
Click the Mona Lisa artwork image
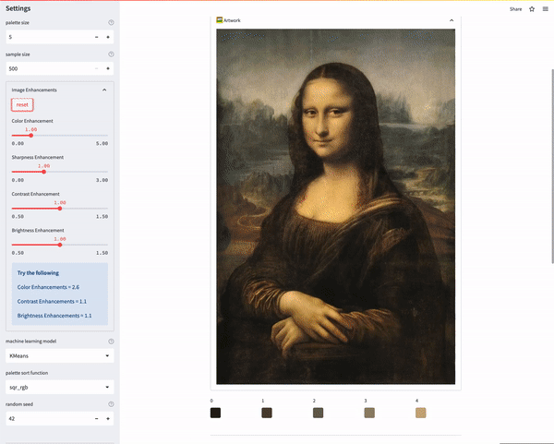click(336, 207)
